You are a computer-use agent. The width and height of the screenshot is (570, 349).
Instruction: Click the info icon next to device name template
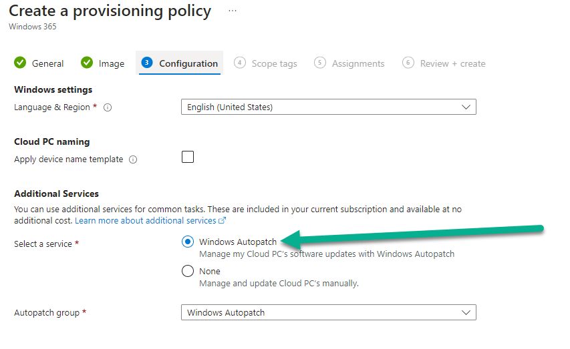pos(133,159)
